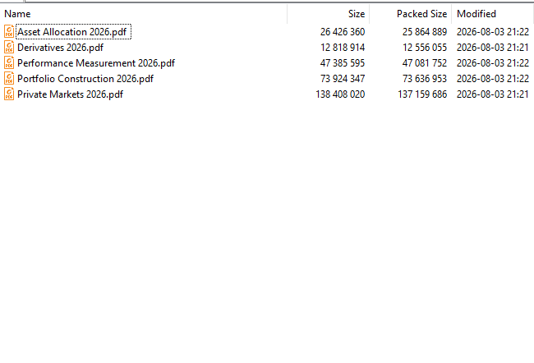Click the empty area below the file list
The width and height of the screenshot is (534, 363).
point(267,232)
